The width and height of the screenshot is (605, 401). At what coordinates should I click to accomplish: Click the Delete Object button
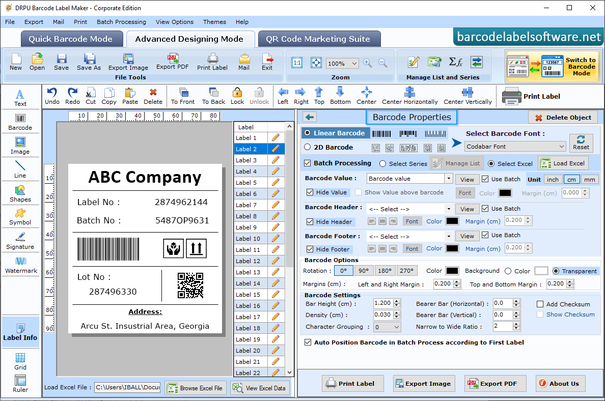[563, 118]
